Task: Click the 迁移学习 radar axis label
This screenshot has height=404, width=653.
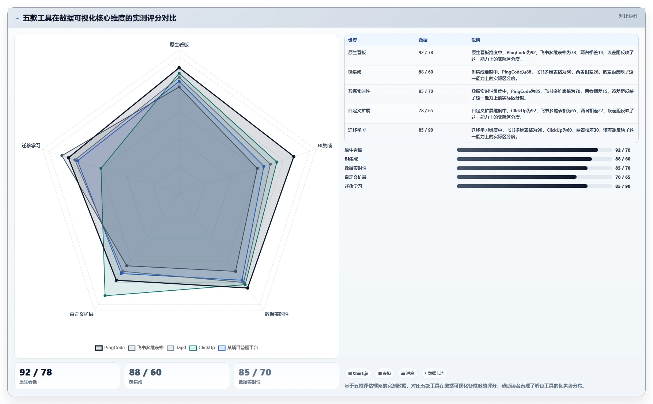Action: pos(31,146)
